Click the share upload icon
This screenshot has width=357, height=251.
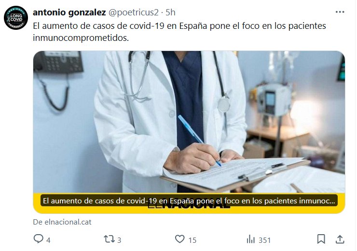click(x=340, y=239)
